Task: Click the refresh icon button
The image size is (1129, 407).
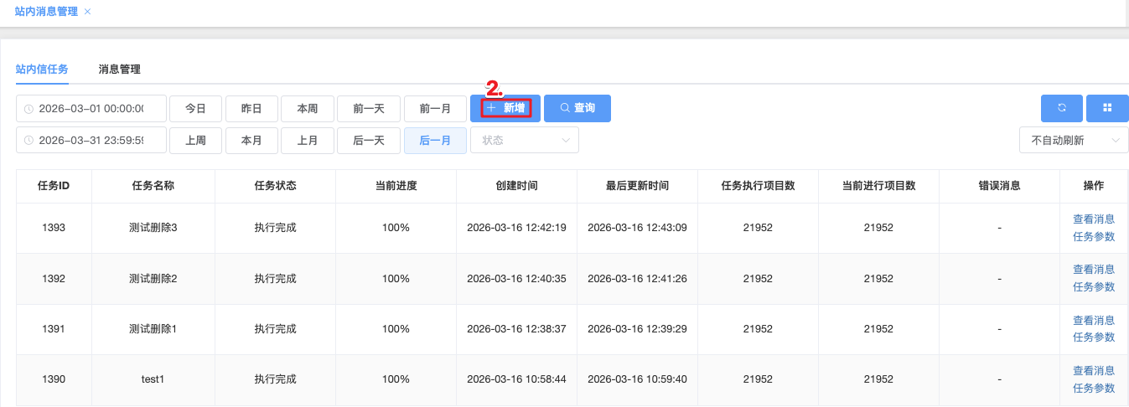Action: tap(1061, 108)
